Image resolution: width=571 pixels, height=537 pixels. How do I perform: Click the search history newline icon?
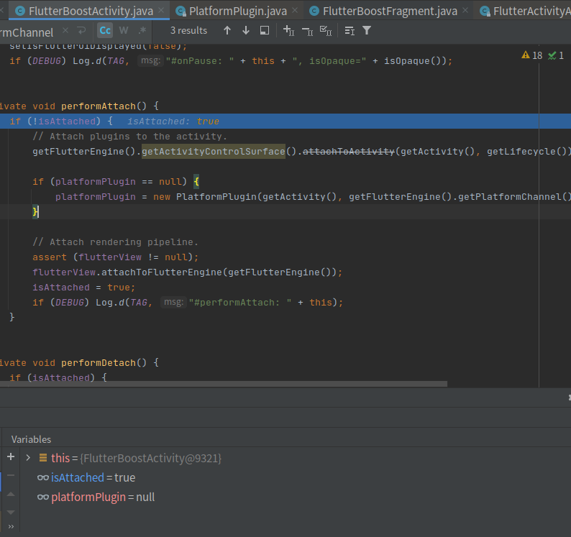[81, 31]
